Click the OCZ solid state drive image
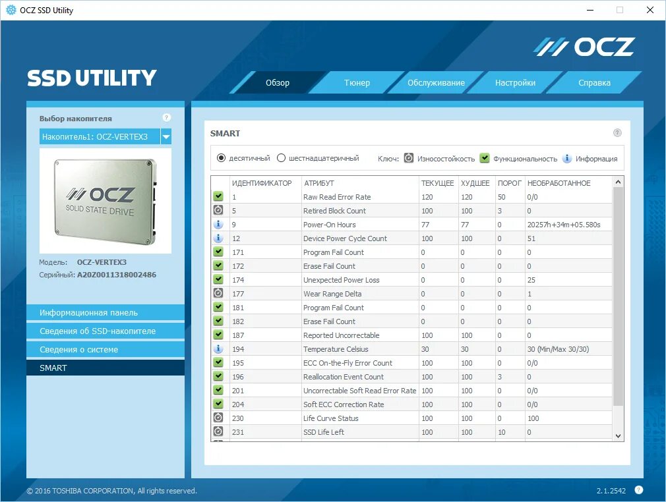The image size is (666, 502). (x=106, y=201)
